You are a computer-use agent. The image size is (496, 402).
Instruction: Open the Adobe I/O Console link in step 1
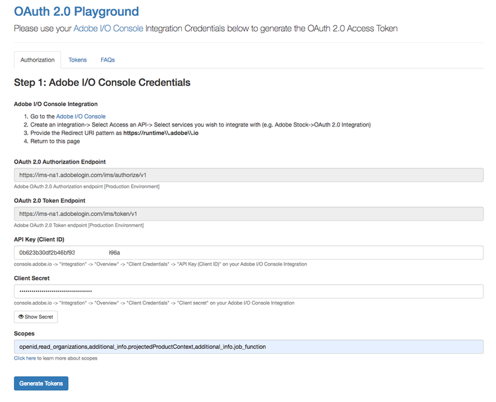(81, 117)
